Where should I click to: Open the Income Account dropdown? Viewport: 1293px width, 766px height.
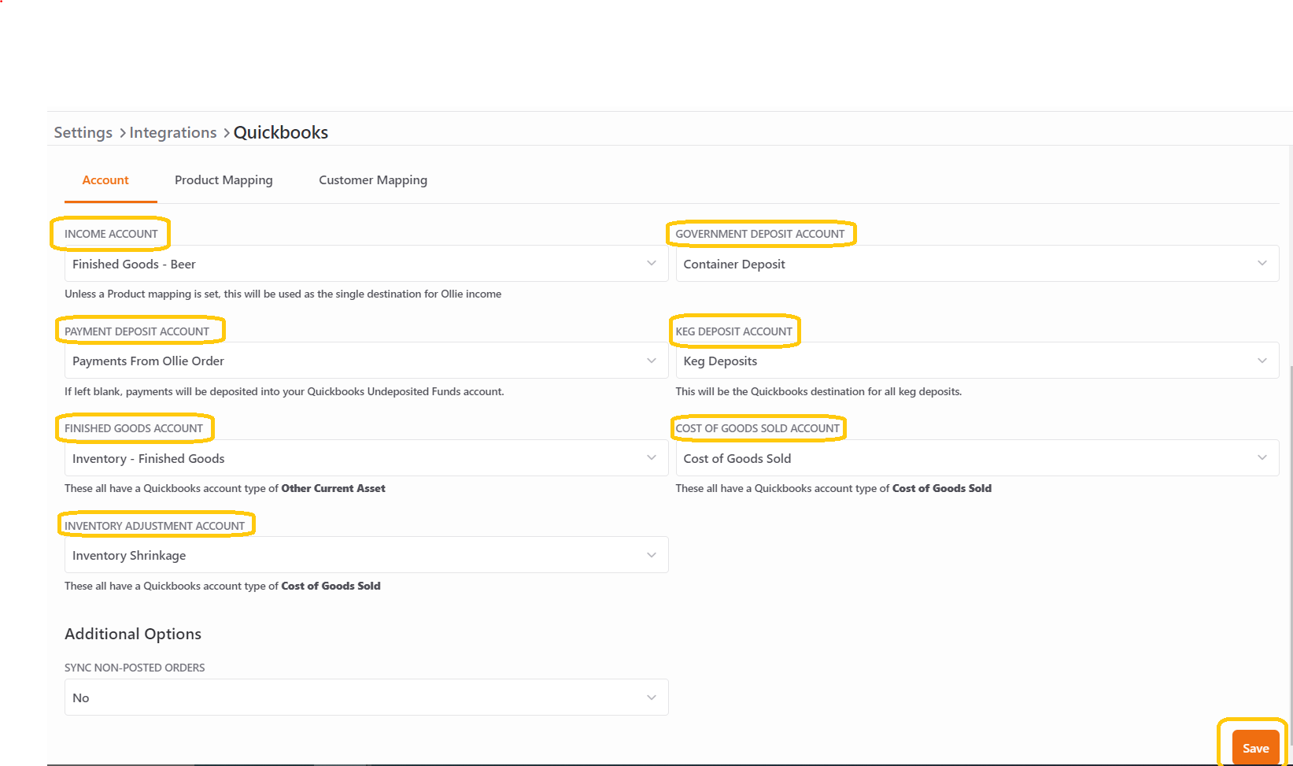point(366,264)
